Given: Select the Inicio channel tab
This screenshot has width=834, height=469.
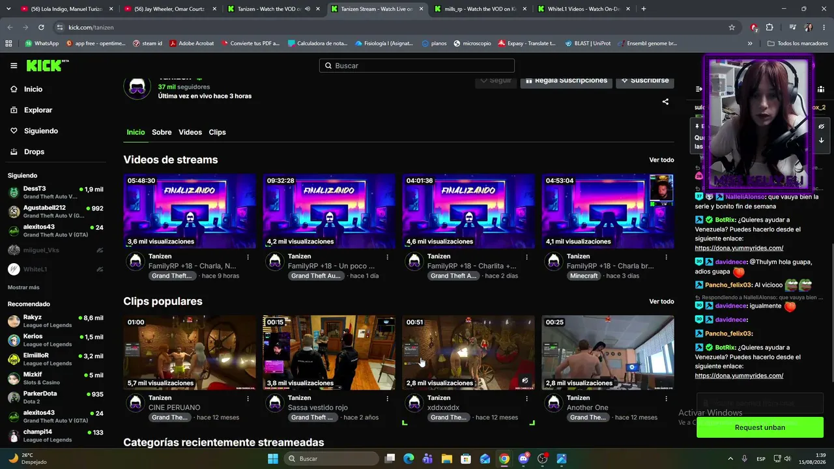Looking at the screenshot, I should (136, 132).
